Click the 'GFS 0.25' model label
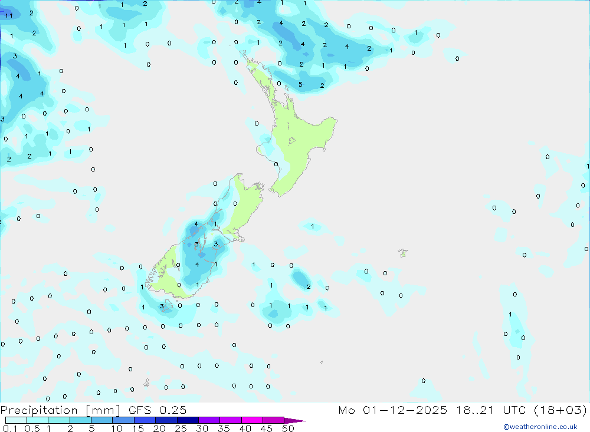Image resolution: width=590 pixels, height=432 pixels. point(158,410)
